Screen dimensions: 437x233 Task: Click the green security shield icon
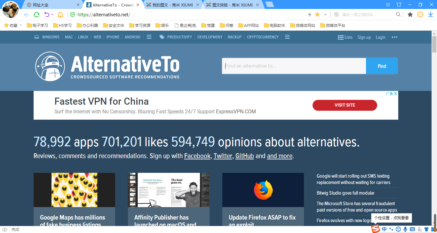click(73, 14)
